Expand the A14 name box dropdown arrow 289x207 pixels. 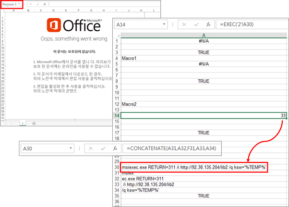point(166,24)
